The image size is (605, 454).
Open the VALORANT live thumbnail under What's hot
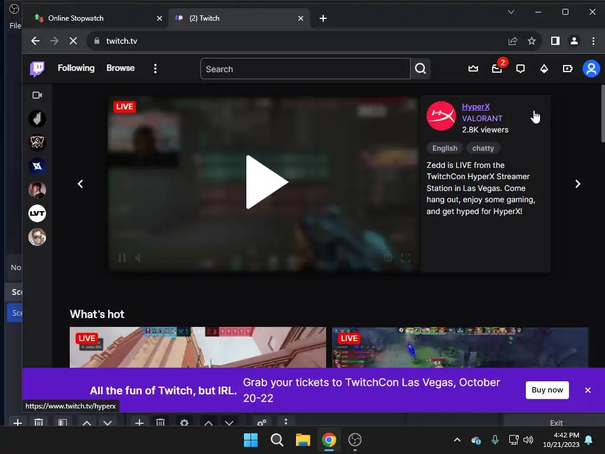coord(197,347)
